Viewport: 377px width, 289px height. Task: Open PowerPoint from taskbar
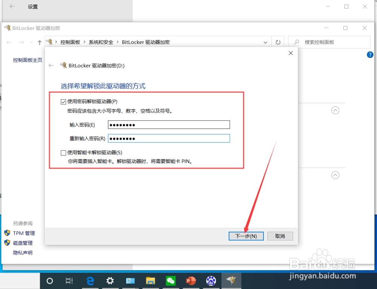click(191, 281)
